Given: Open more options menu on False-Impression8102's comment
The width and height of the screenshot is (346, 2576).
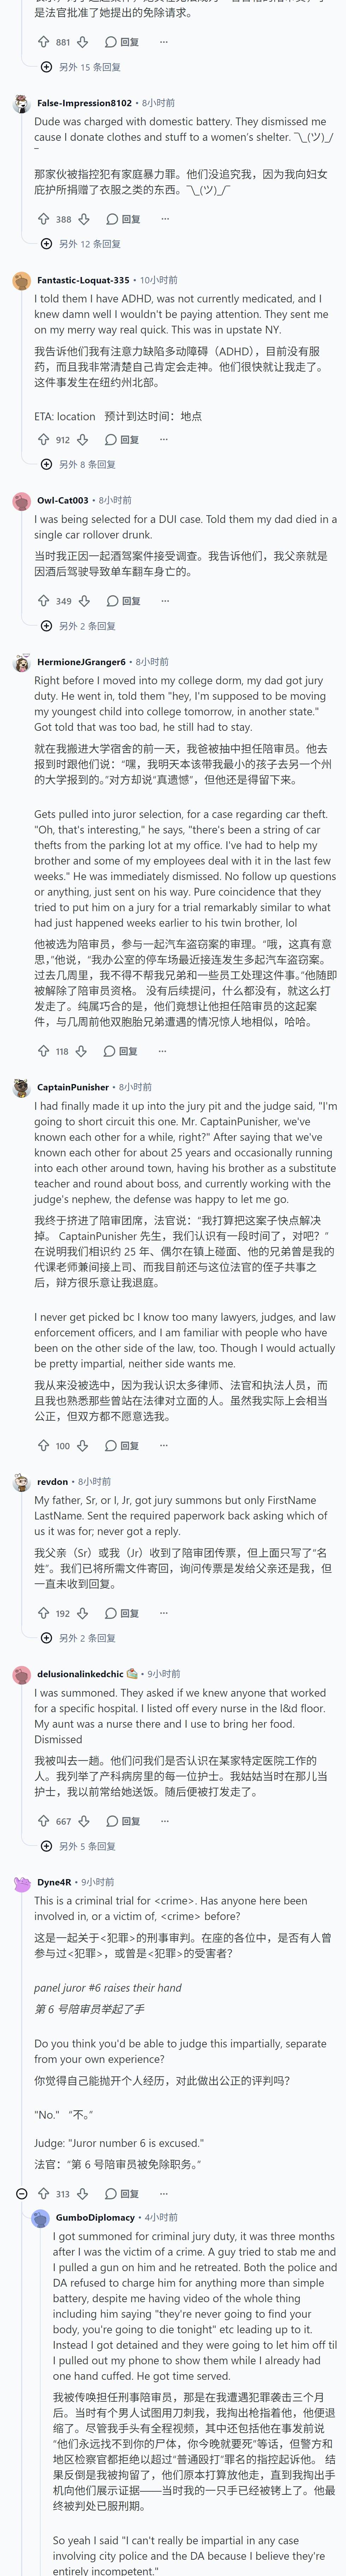Looking at the screenshot, I should [165, 219].
